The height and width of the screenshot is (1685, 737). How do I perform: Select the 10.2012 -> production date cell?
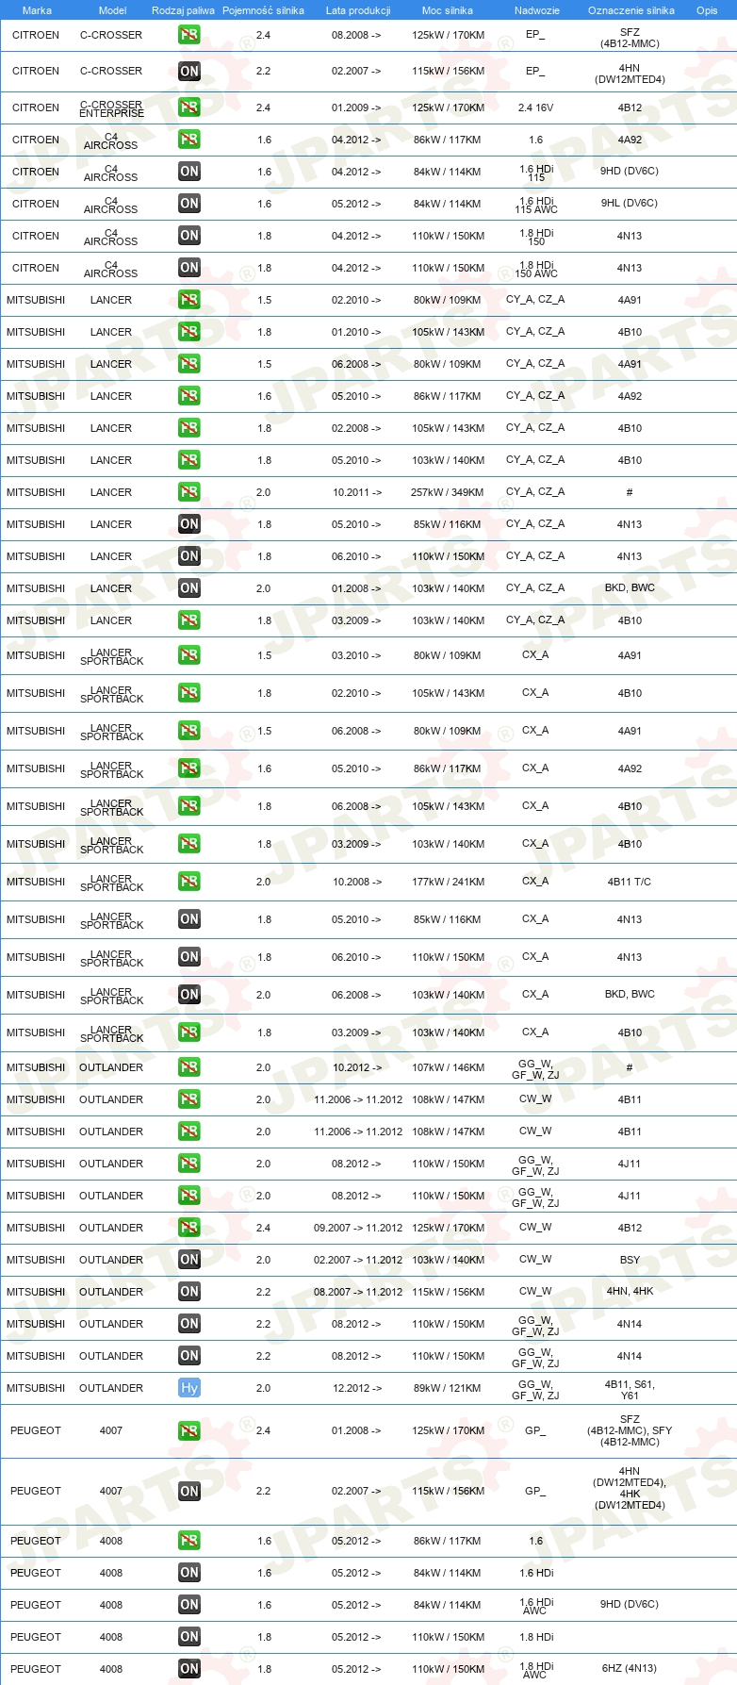[x=357, y=1067]
